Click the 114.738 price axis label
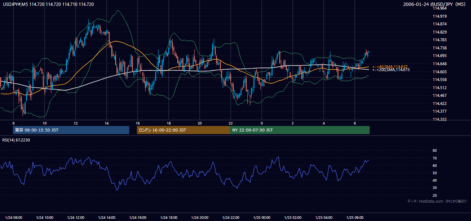471x221 pixels. click(439, 48)
